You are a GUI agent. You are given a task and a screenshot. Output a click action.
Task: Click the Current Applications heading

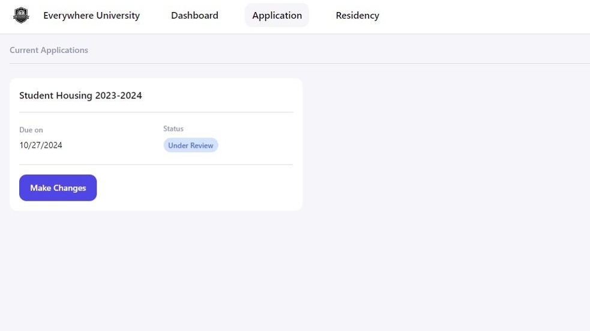click(x=49, y=50)
